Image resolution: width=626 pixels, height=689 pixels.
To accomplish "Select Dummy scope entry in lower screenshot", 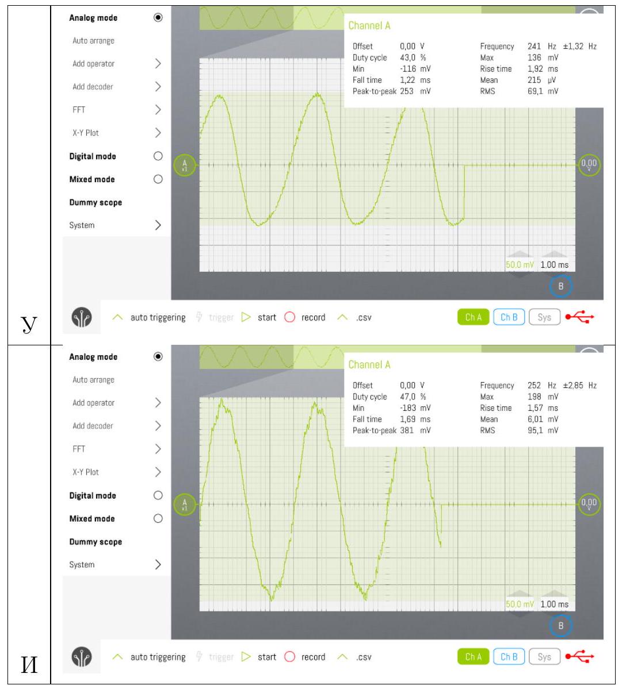I will pyautogui.click(x=96, y=542).
